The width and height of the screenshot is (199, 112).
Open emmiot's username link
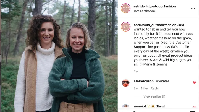tap(140, 106)
